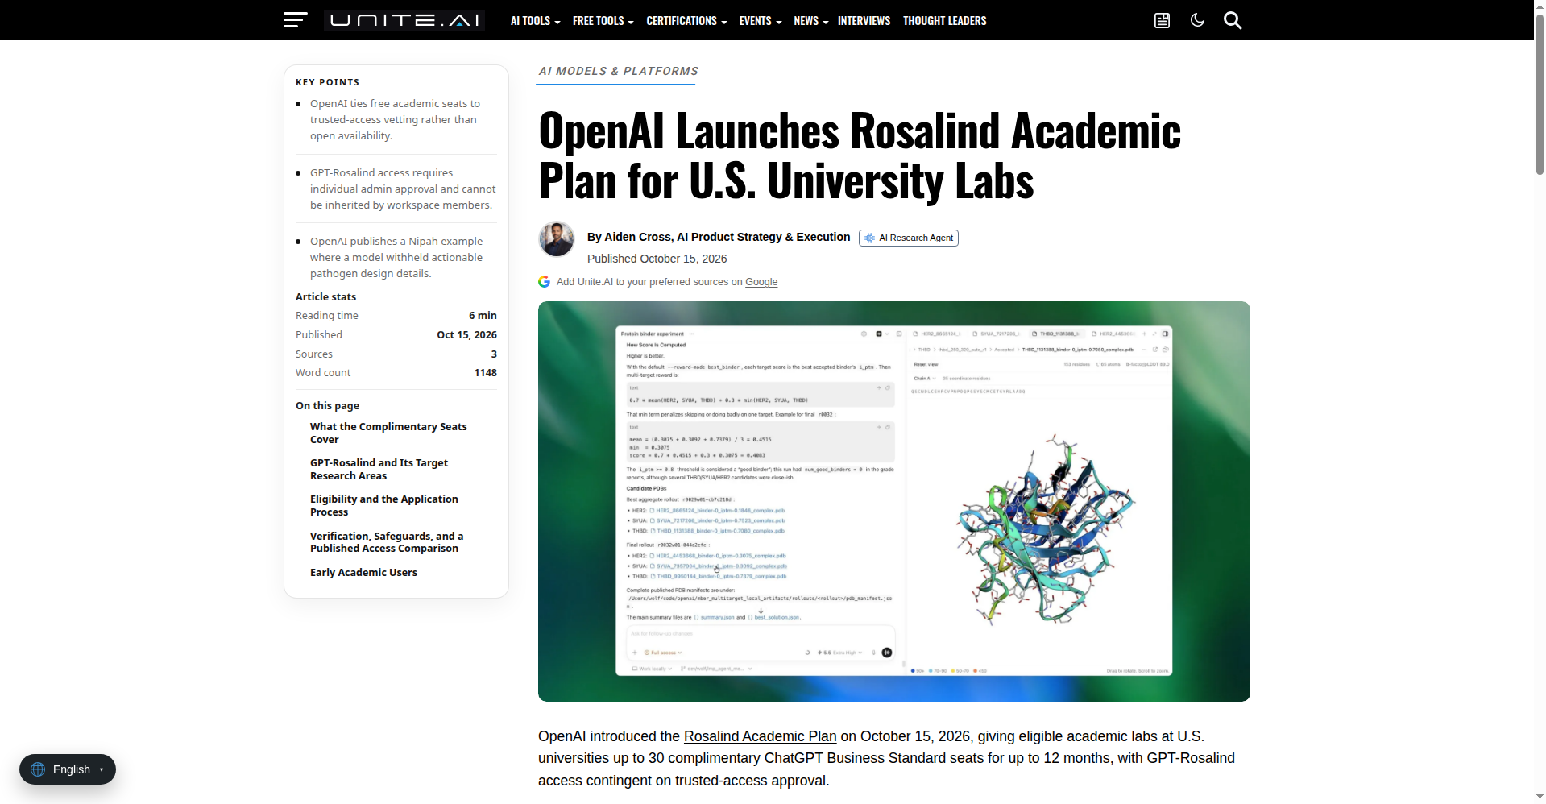Click the page vertical scrollbar thumb

pos(1540,94)
